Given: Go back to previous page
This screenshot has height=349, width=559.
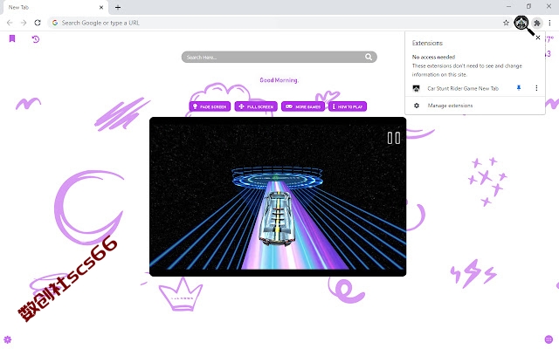Looking at the screenshot, I should tap(10, 23).
